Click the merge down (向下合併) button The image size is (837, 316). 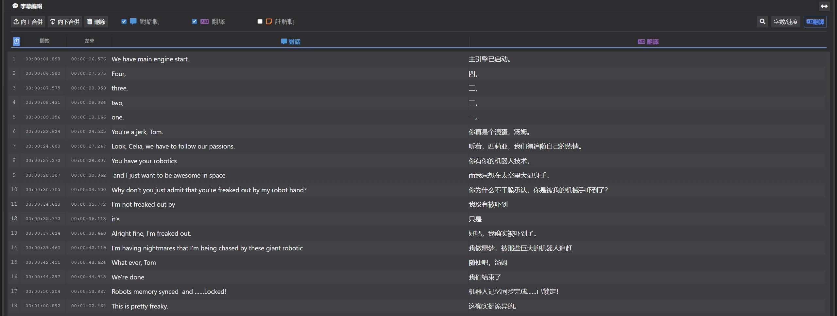coord(65,22)
